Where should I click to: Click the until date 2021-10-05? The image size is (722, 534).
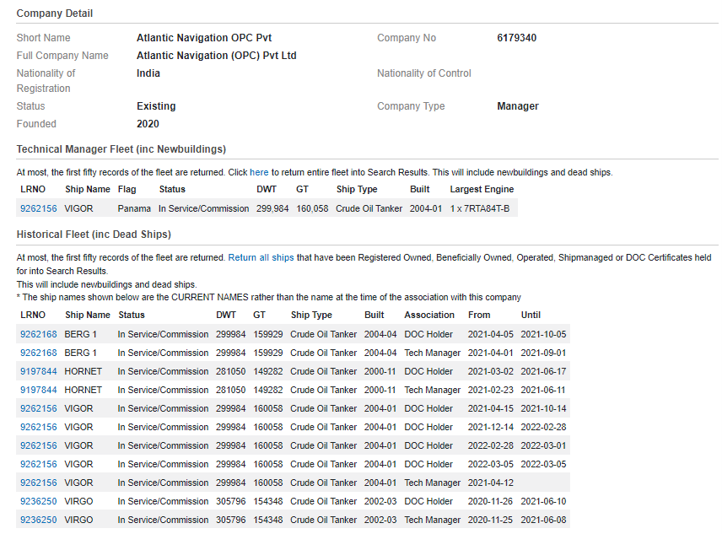pyautogui.click(x=543, y=334)
